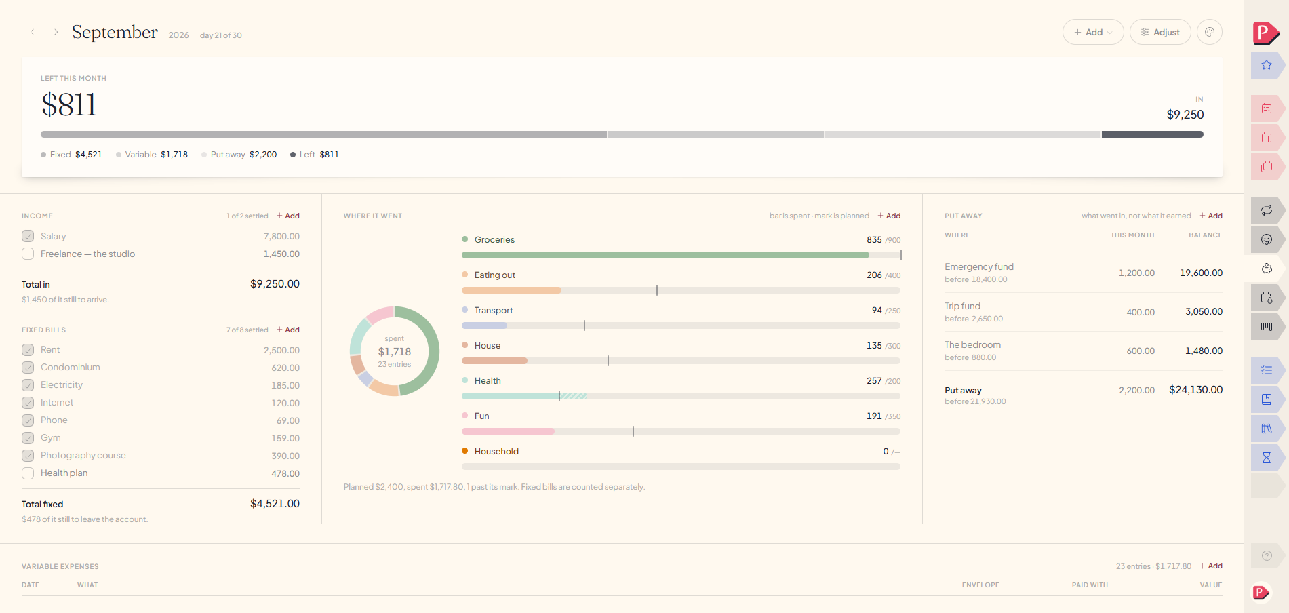Go to previous month arrow
Image resolution: width=1289 pixels, height=613 pixels.
point(32,32)
